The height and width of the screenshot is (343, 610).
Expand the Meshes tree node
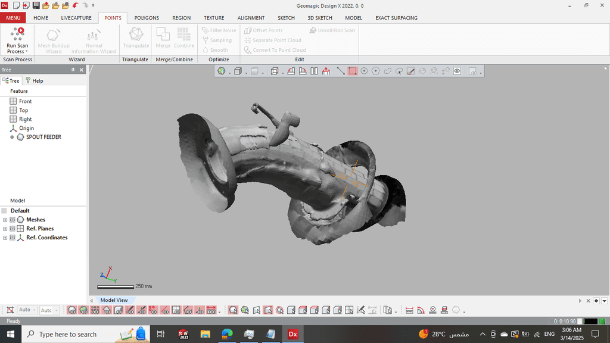point(5,220)
